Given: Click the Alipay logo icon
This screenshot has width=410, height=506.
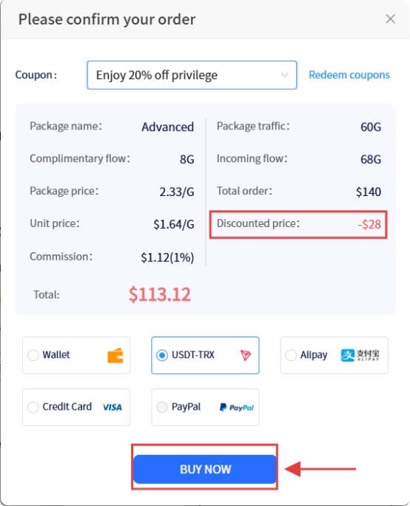Looking at the screenshot, I should (360, 355).
